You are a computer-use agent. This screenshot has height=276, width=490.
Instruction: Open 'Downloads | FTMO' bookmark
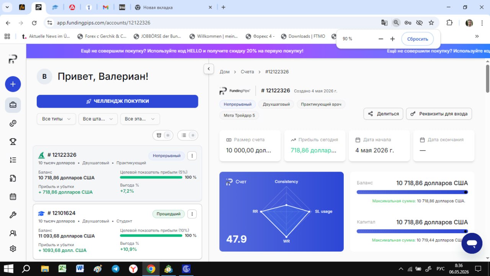coord(303,36)
